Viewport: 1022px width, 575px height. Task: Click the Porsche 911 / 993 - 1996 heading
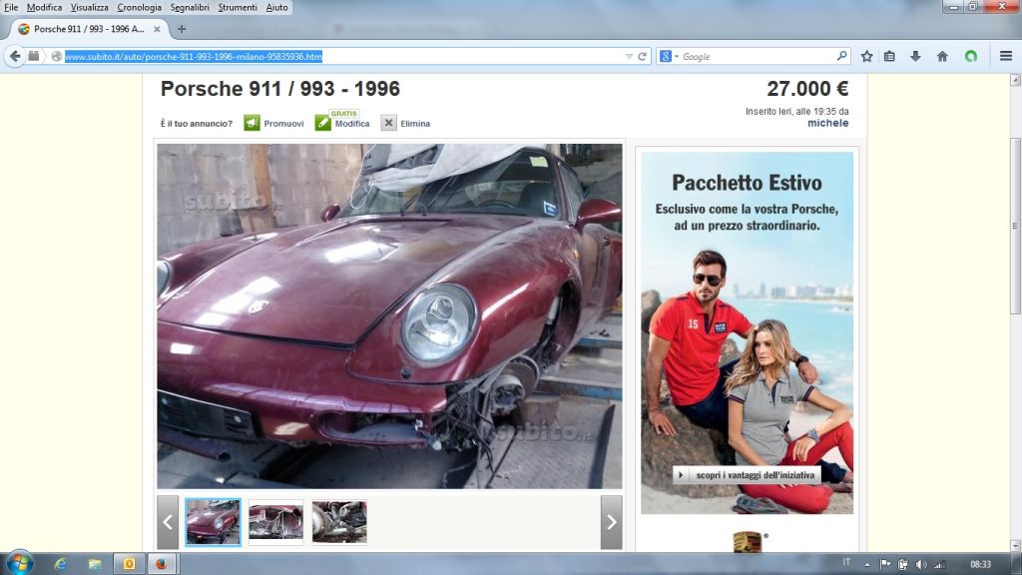[280, 89]
